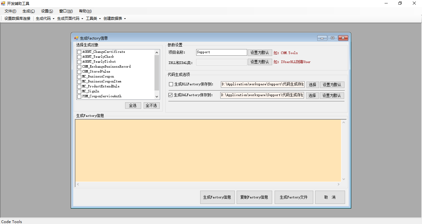Click the 复制Factory信息 button
Image resolution: width=422 pixels, height=224 pixels.
point(254,197)
